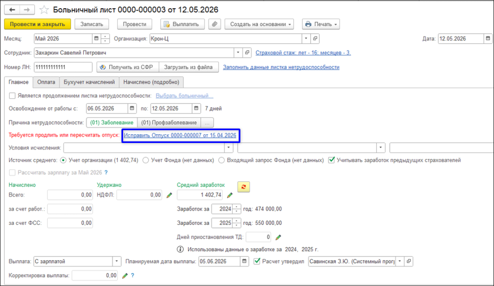494x286 pixels.
Task: Click the Выбрать больничный link
Action: click(x=184, y=95)
